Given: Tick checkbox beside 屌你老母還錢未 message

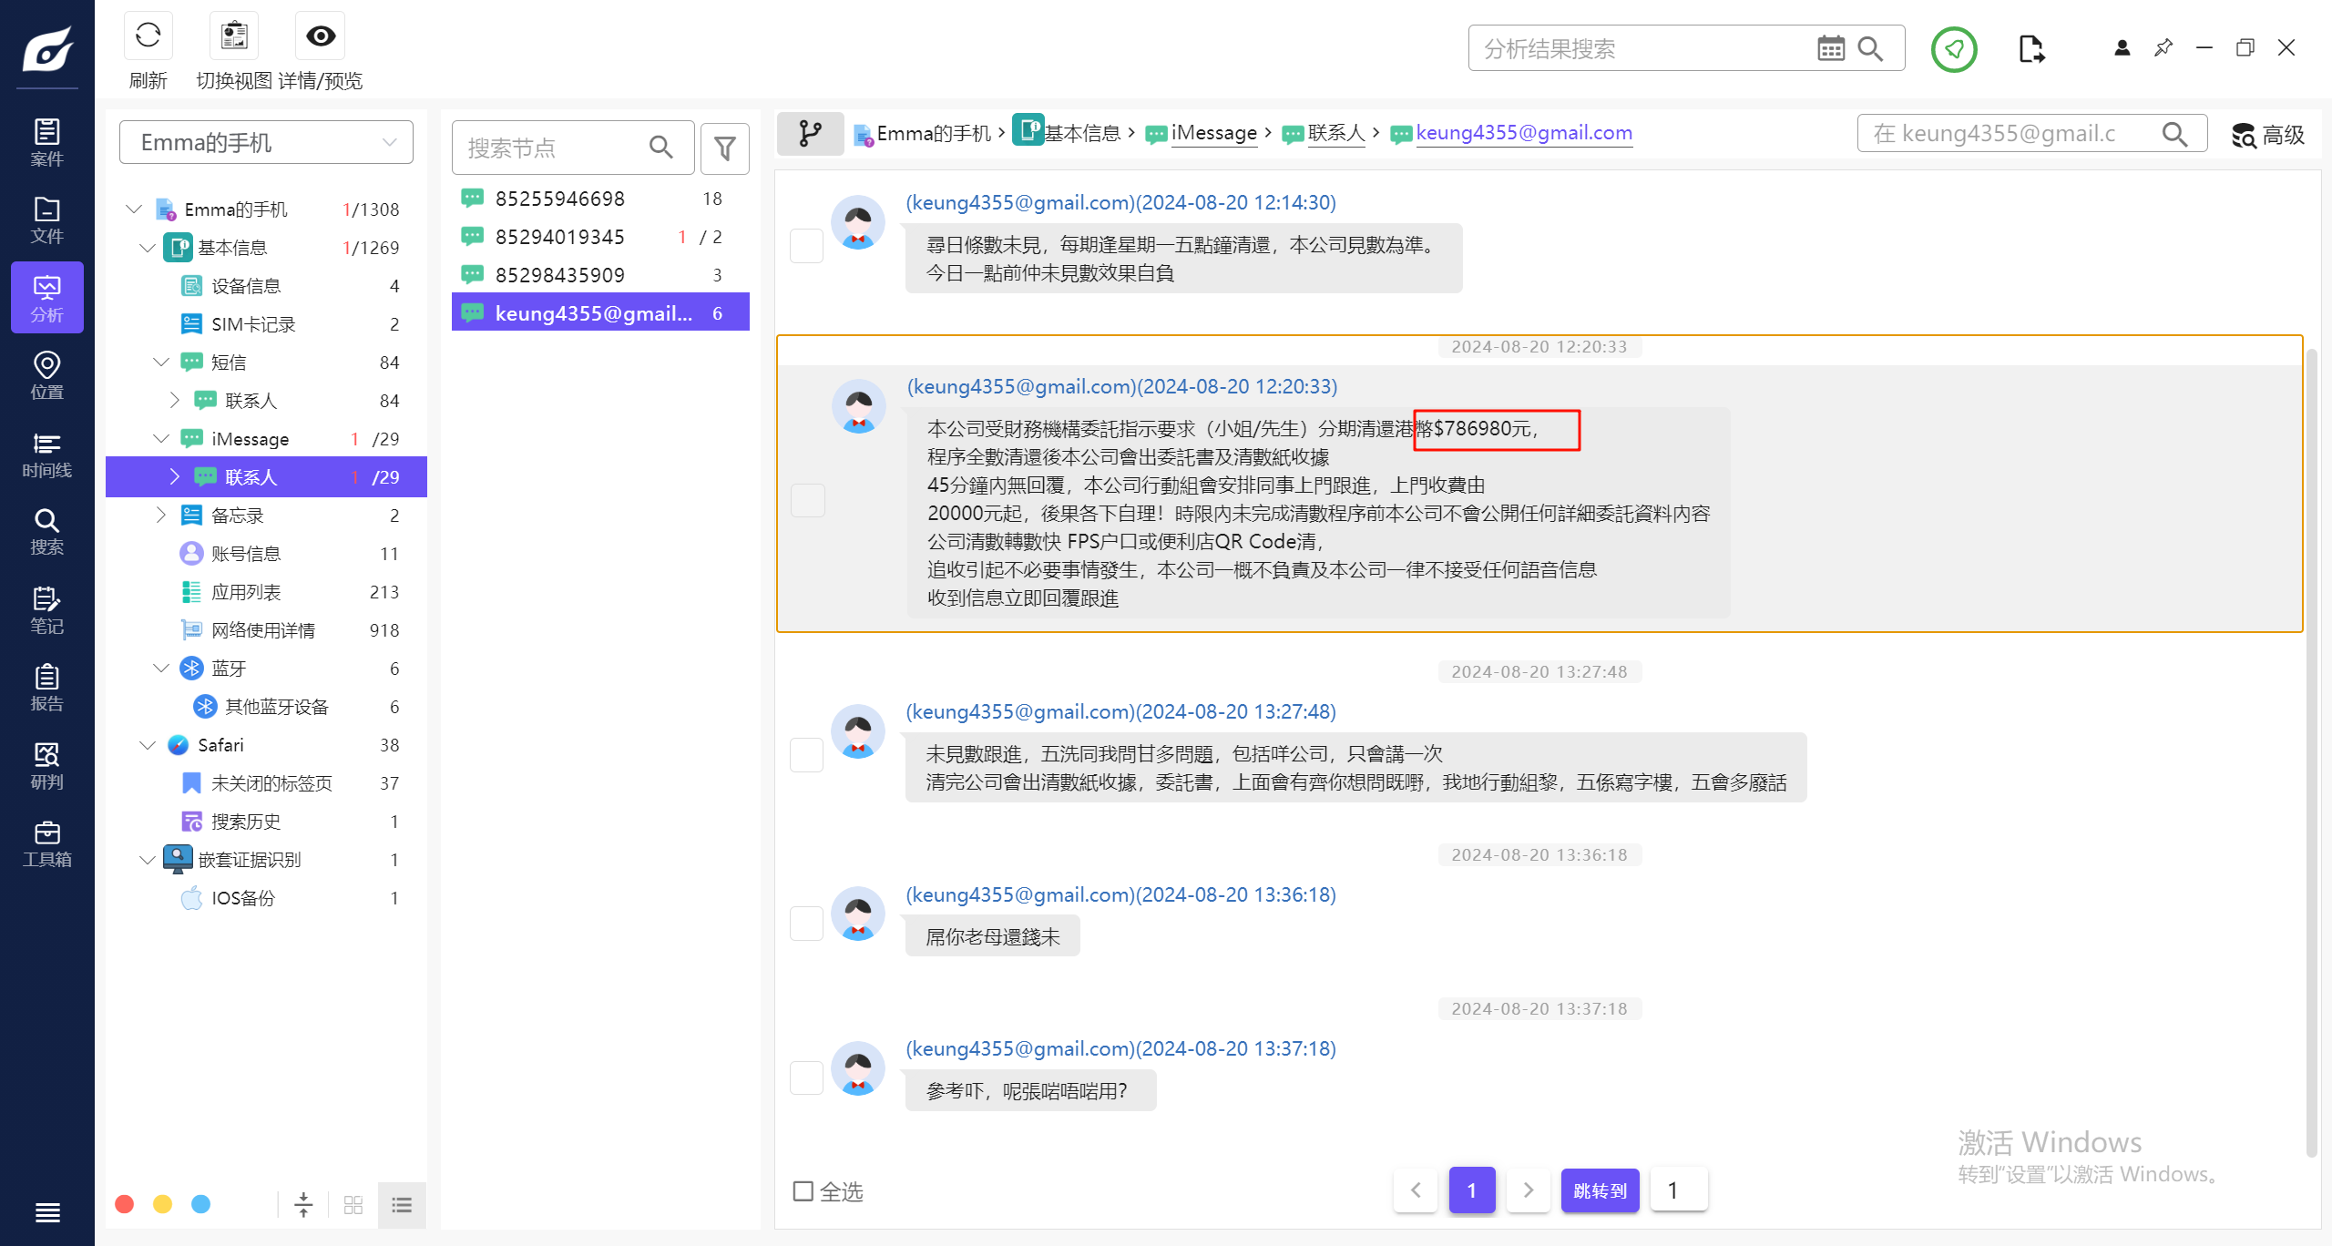Looking at the screenshot, I should 806,924.
